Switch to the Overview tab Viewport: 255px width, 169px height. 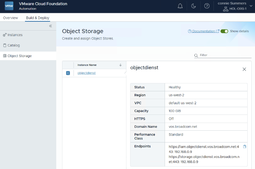pos(11,18)
